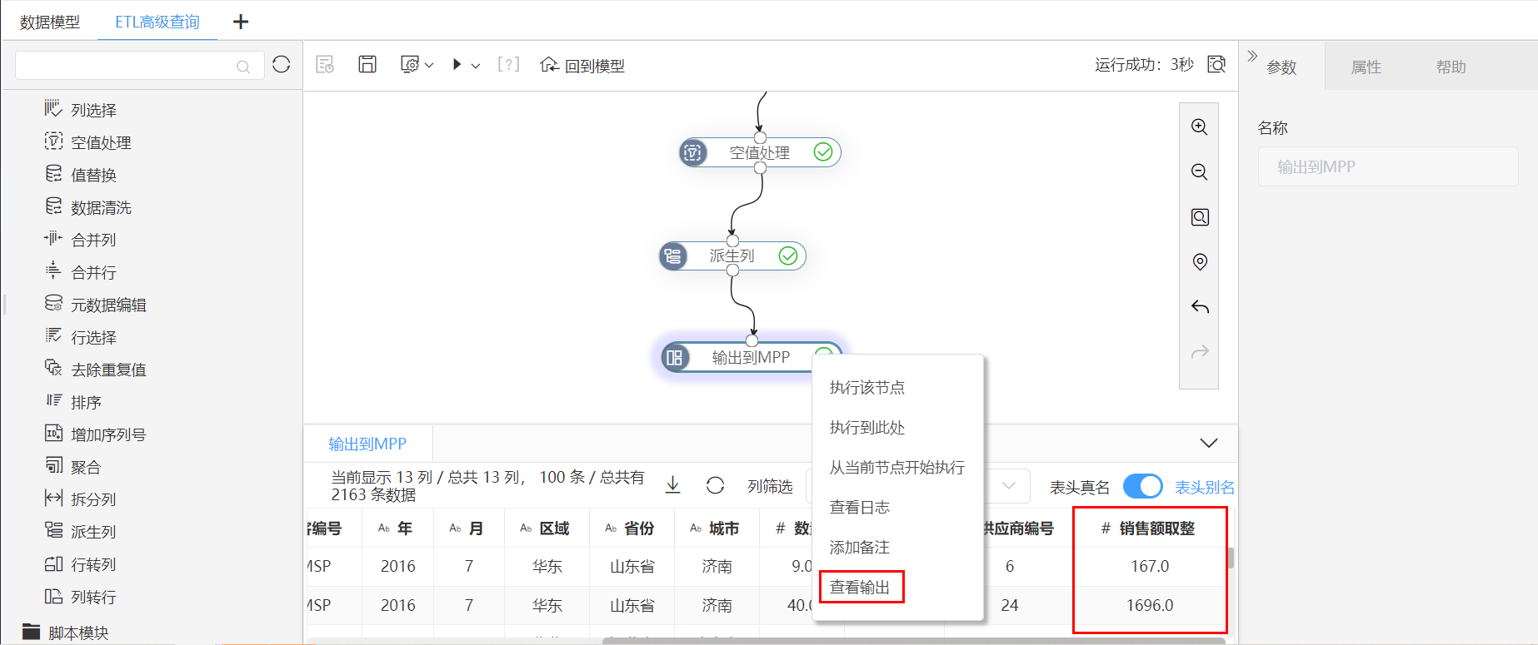Open the dropdown next to 列筛选
1538x645 pixels.
tap(1009, 485)
